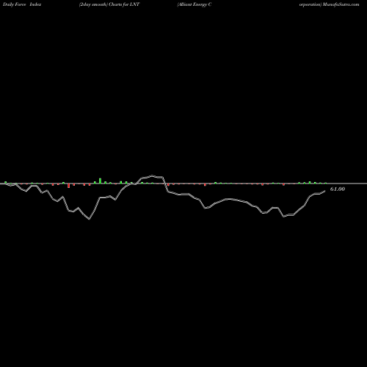Click the 61.00 value label

[338, 189]
